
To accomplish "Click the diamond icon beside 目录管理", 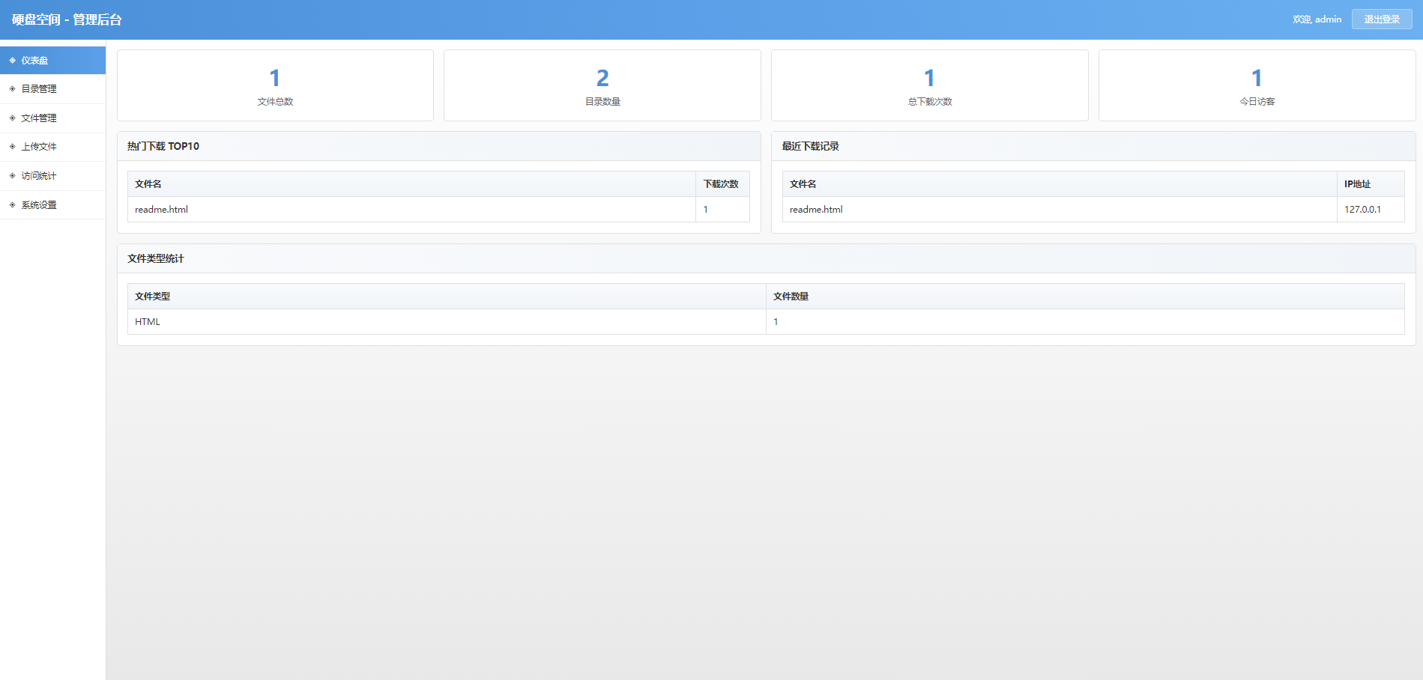I will pyautogui.click(x=13, y=89).
